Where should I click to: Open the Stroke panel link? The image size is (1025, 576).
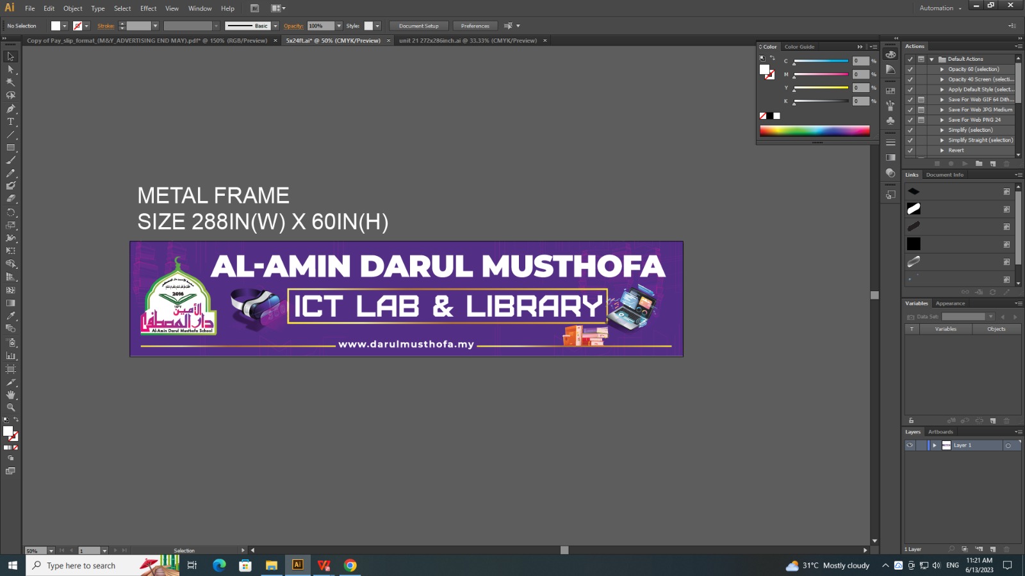106,26
